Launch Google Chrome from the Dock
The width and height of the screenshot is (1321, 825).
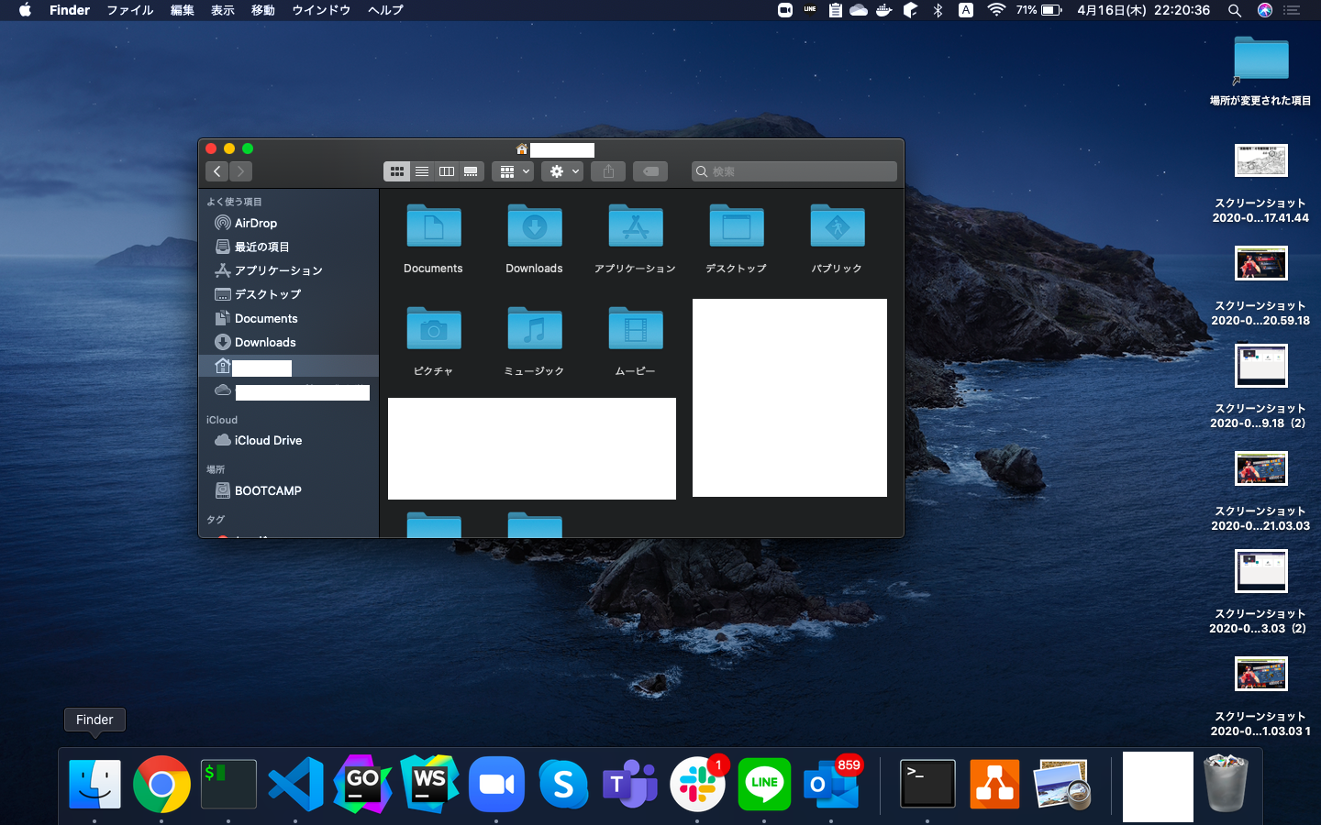tap(161, 784)
